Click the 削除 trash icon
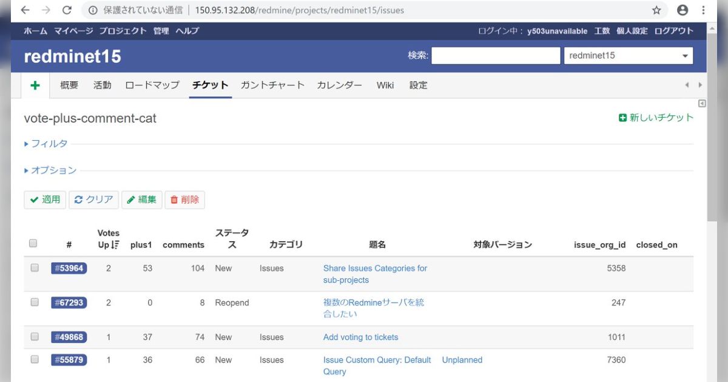 pyautogui.click(x=175, y=199)
